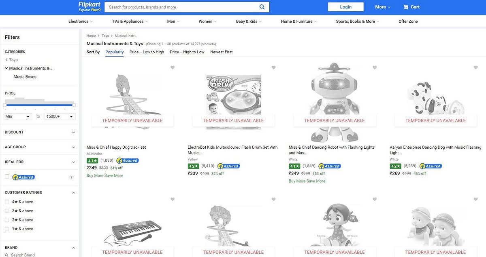
Task: Collapse the Customer Ratings section
Action: click(73, 193)
